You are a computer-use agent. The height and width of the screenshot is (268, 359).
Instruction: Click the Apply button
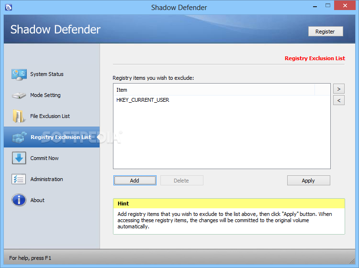pyautogui.click(x=309, y=181)
